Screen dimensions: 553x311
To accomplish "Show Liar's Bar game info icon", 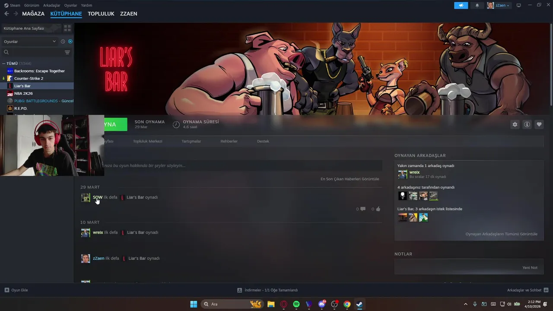I will 527,124.
